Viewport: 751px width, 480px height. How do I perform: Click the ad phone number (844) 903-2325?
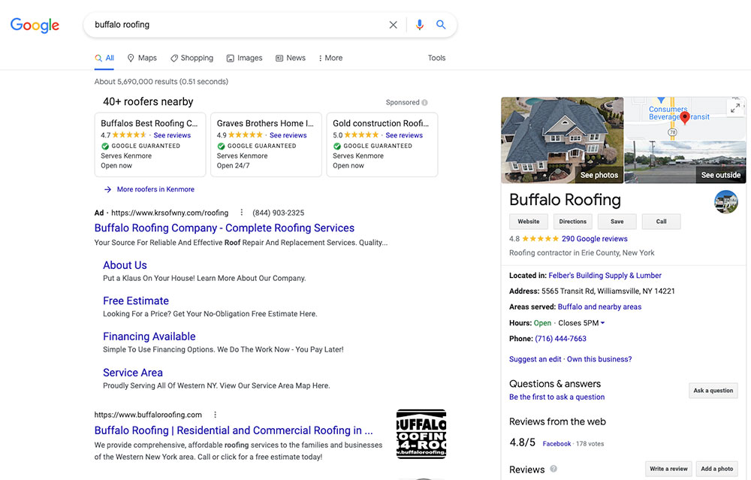pos(279,213)
